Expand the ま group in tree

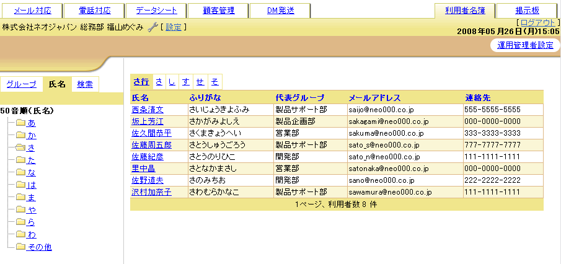coord(32,197)
